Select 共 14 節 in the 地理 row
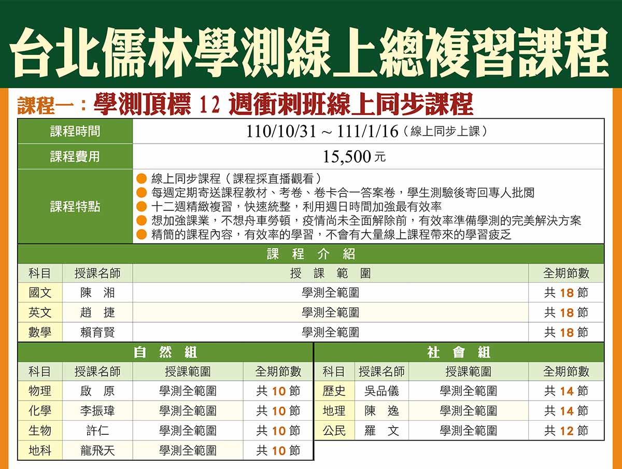The image size is (622, 469). pos(567,410)
